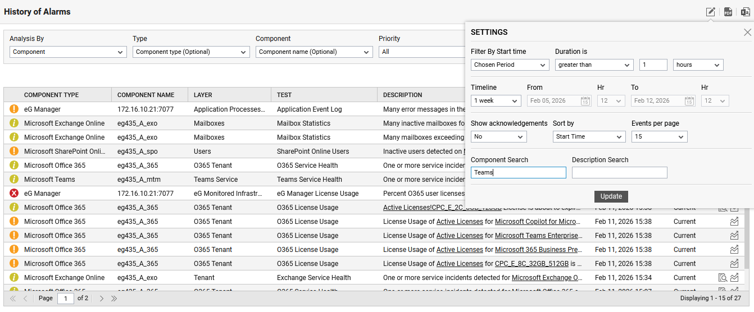The height and width of the screenshot is (312, 754).
Task: Select the Feb 11, 2026 15:34 start time cell
Action: [623, 278]
